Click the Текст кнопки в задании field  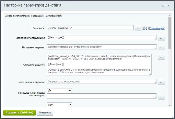click(x=102, y=82)
